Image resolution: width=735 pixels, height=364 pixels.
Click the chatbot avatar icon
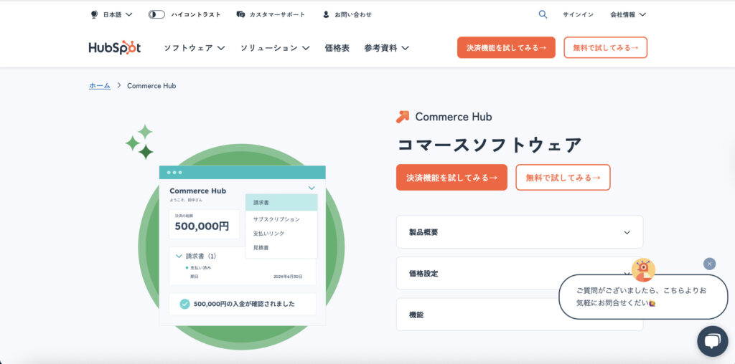pyautogui.click(x=643, y=270)
